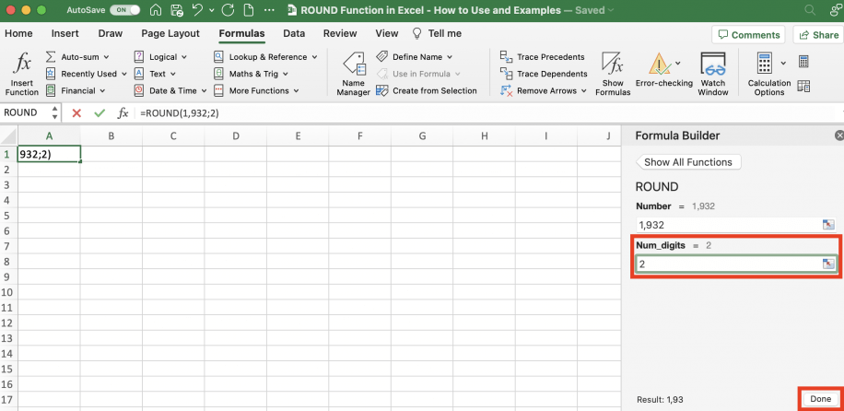Click the Redo icon

[228, 10]
